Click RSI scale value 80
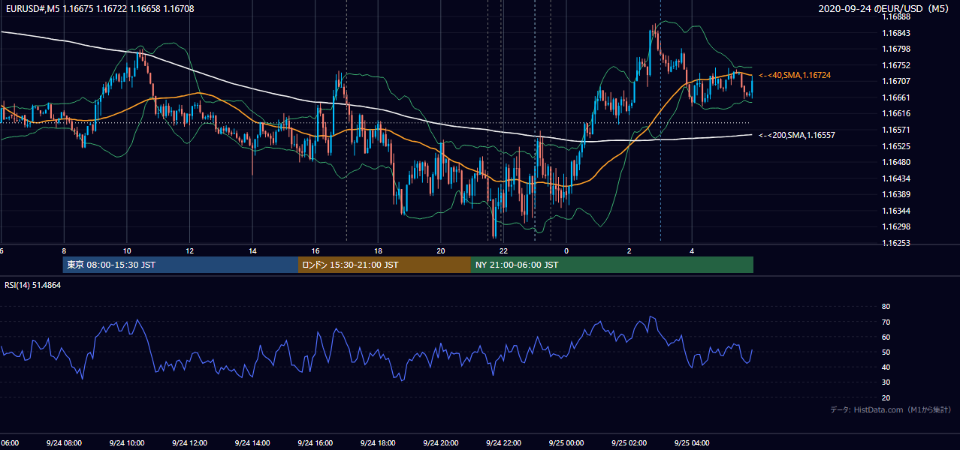Image resolution: width=960 pixels, height=450 pixels. tap(886, 307)
